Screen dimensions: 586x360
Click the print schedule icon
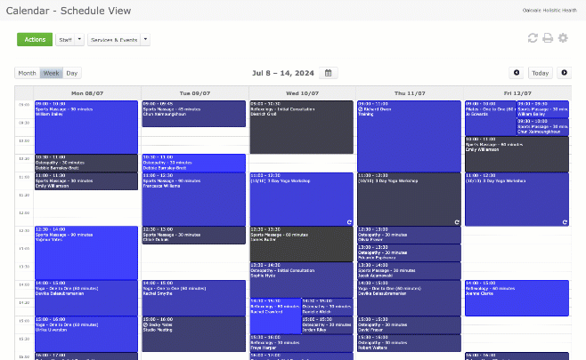pyautogui.click(x=548, y=38)
